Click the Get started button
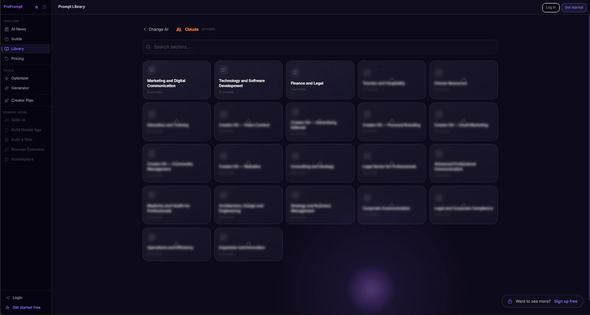590x315 pixels. 574,7
